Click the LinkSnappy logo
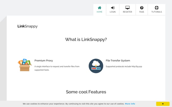 point(27,26)
